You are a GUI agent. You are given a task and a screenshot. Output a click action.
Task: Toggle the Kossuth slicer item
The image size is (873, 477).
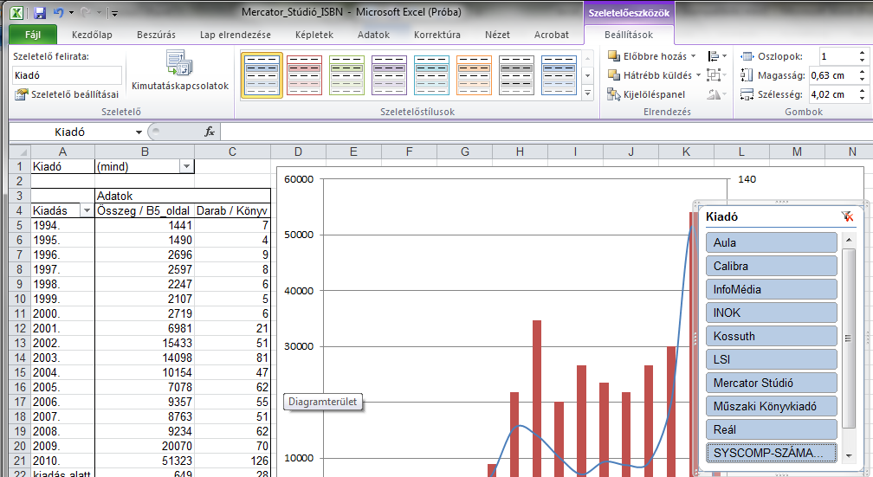771,336
